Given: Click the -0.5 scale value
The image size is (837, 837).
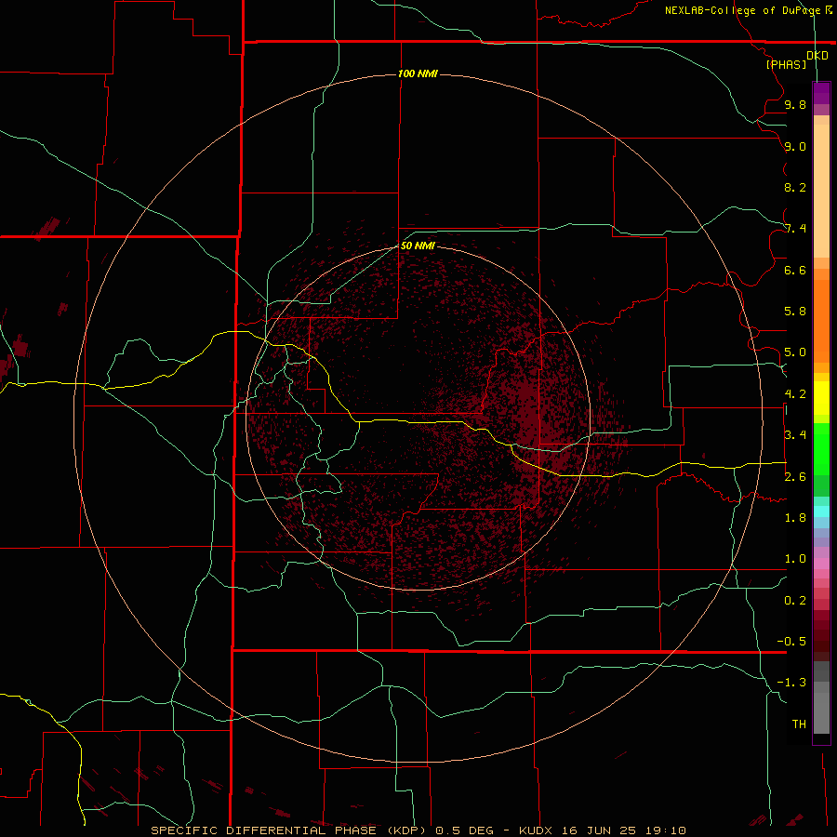Looking at the screenshot, I should pyautogui.click(x=791, y=642).
